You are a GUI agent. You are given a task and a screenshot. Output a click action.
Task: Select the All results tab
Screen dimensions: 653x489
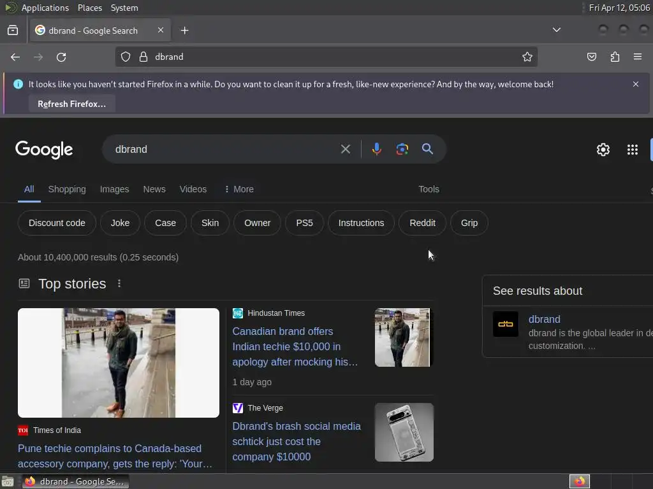tap(29, 189)
